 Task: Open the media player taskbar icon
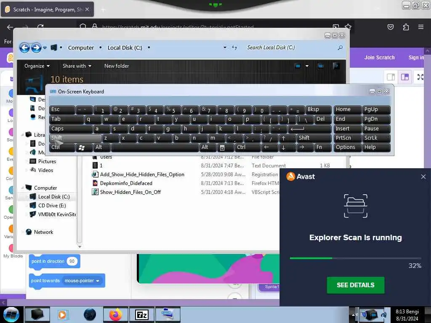pyautogui.click(x=62, y=315)
